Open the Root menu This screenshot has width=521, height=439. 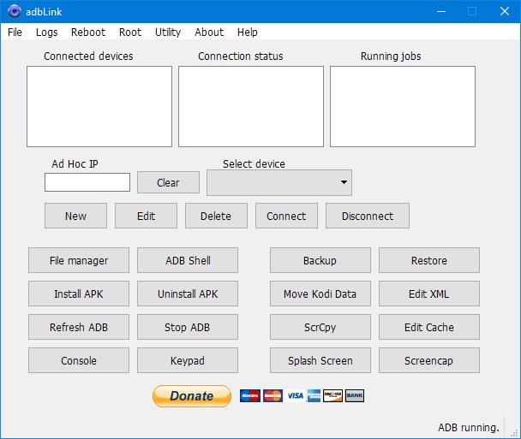130,33
